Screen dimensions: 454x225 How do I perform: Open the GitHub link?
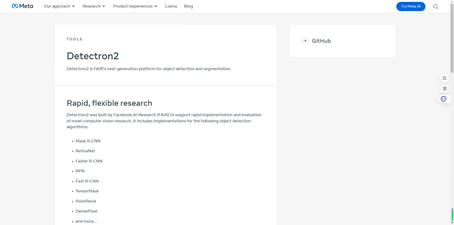coord(321,41)
